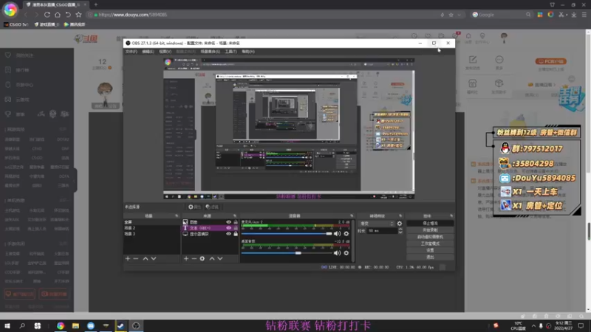Open OBS Settings button in Controls
591x332 pixels.
point(430,250)
